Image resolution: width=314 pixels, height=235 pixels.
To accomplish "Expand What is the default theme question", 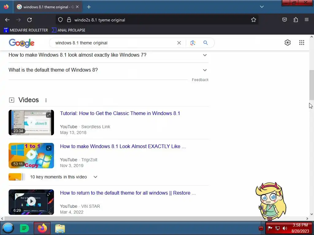I will pyautogui.click(x=108, y=70).
